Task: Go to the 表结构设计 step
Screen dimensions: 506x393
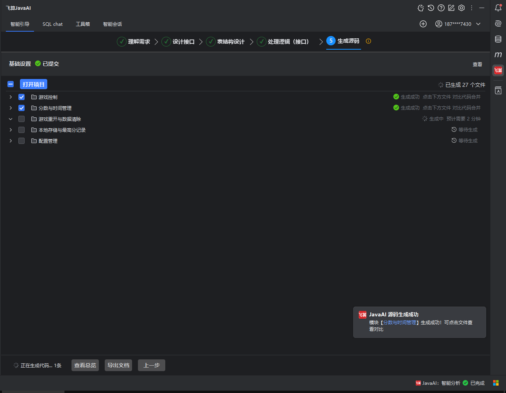Action: [x=225, y=41]
